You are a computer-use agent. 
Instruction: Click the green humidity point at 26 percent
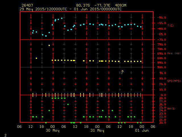[x=68, y=104]
